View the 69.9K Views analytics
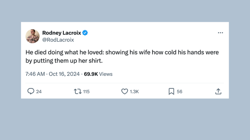This screenshot has width=250, height=140. click(x=98, y=74)
